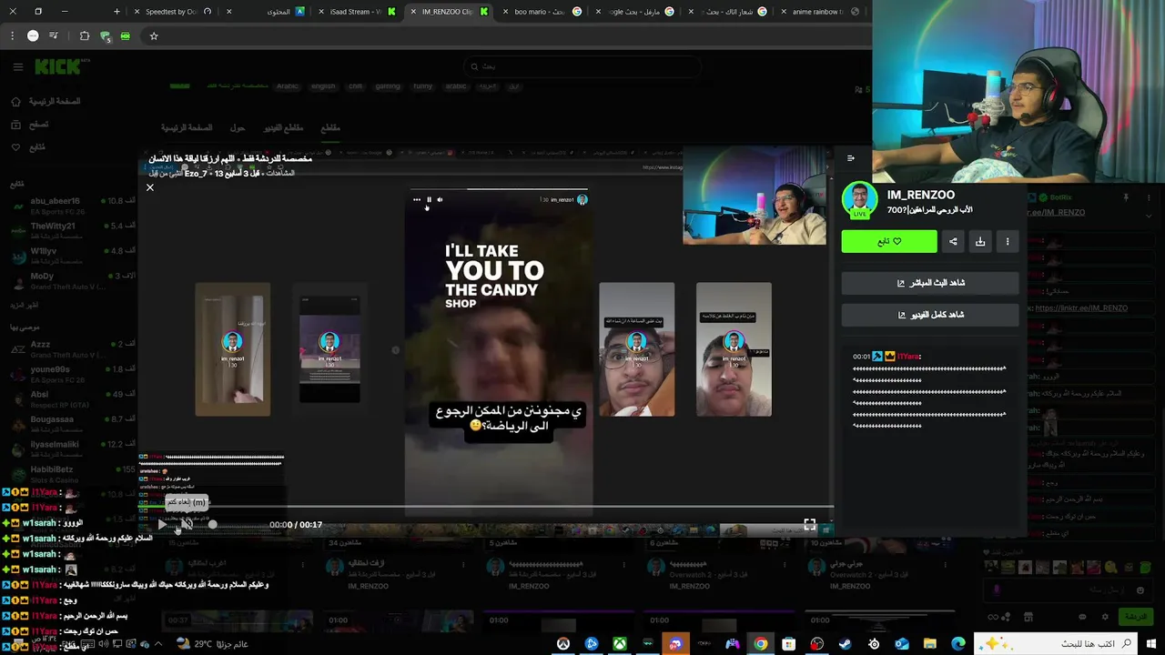Open File Explorer from the taskbar

[x=930, y=644]
